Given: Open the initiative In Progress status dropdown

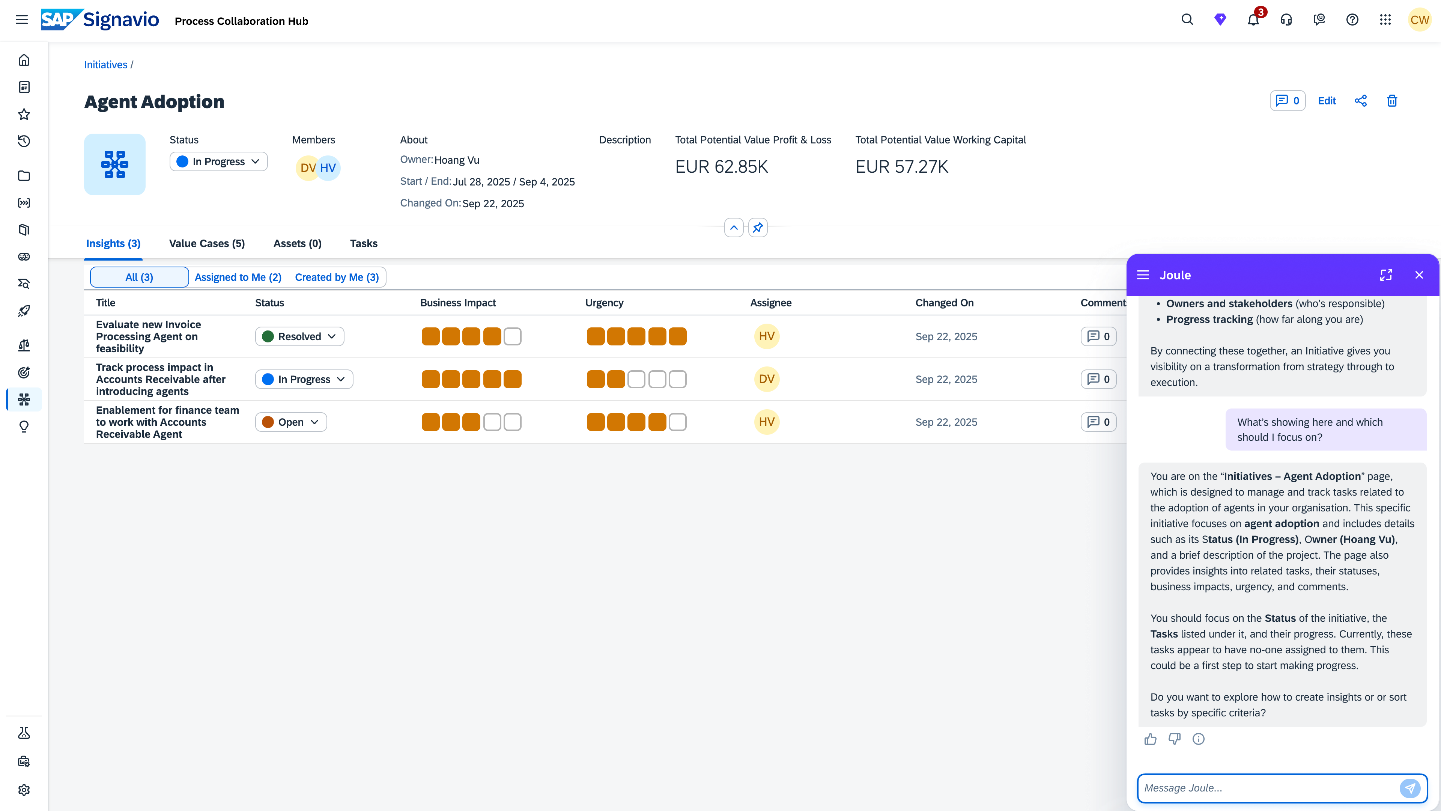Looking at the screenshot, I should (x=218, y=162).
